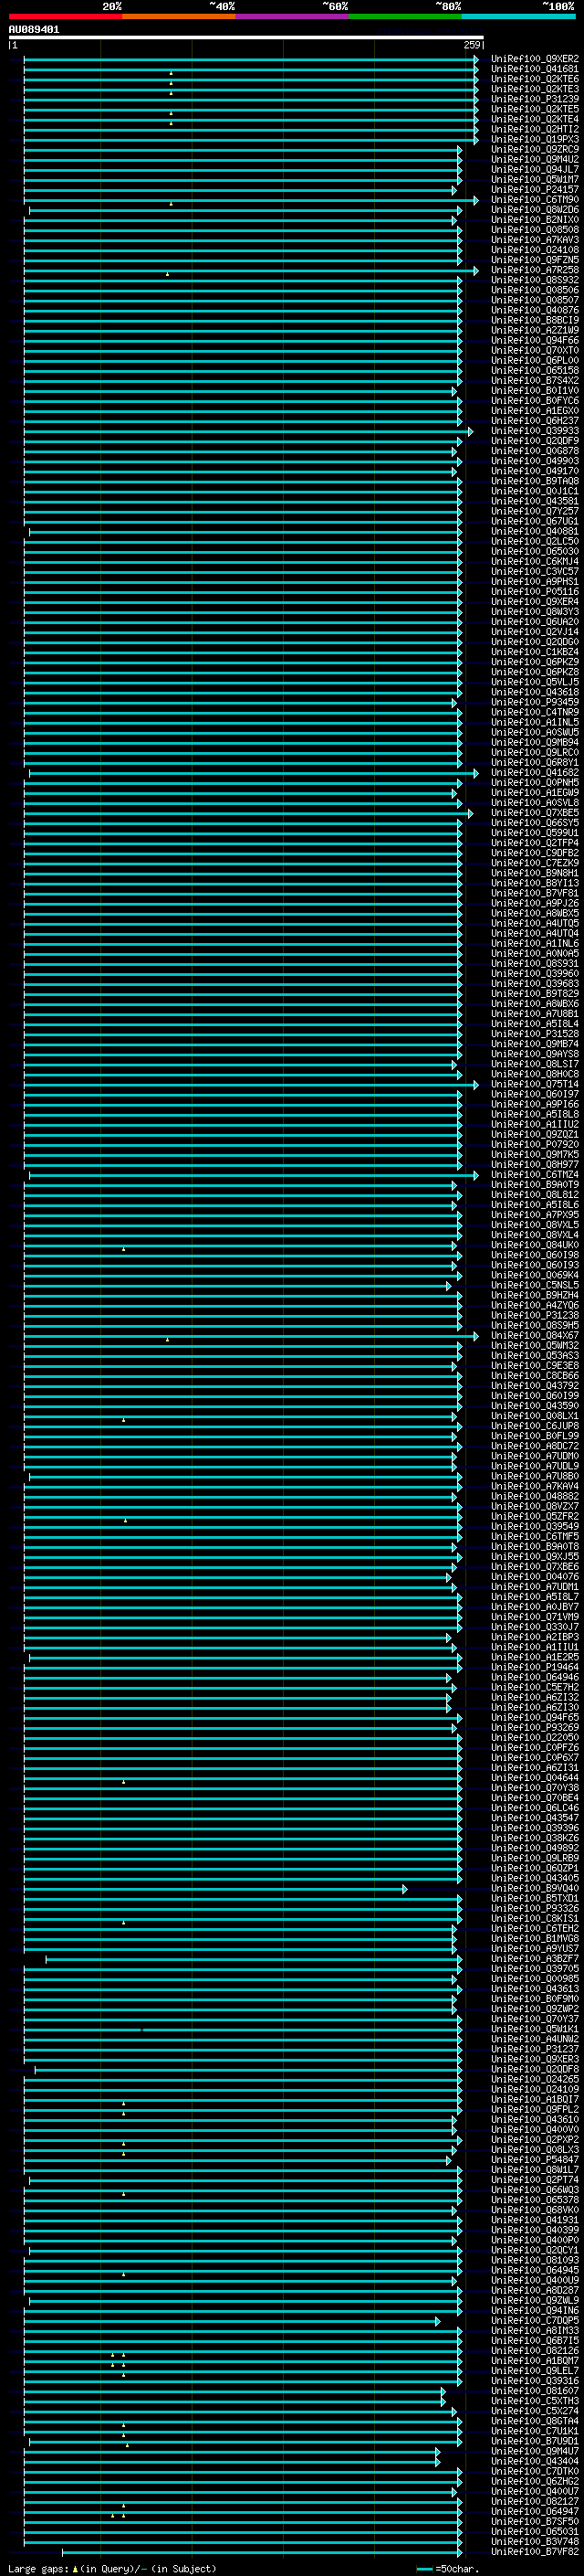Select label UniRef100_B7SF50

click(535, 2522)
